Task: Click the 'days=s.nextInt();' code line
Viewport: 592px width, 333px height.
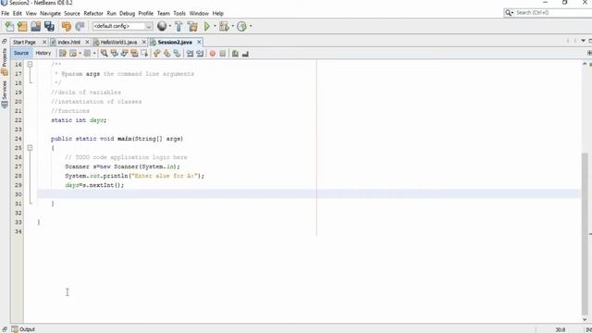Action: click(x=94, y=185)
